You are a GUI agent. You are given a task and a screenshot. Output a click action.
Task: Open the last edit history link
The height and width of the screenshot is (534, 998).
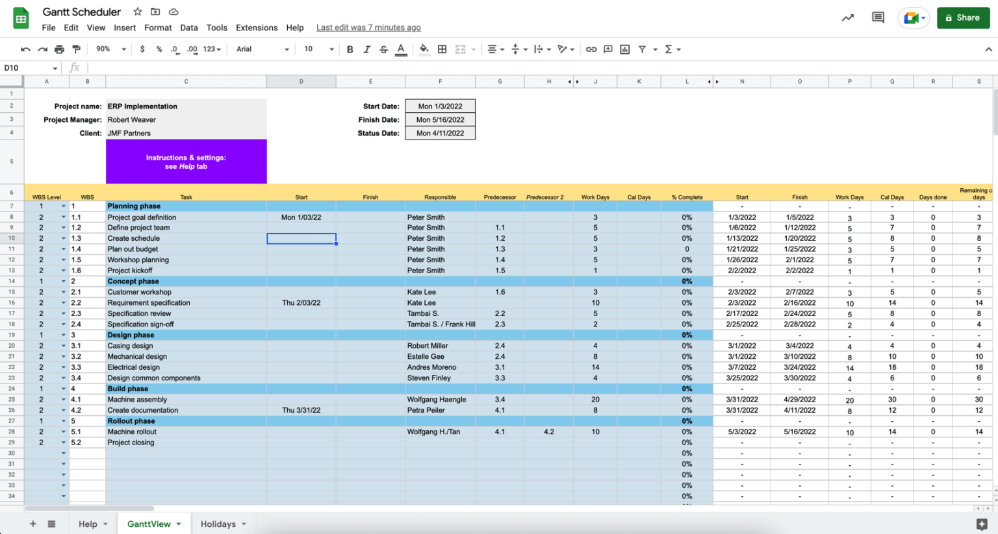(368, 28)
